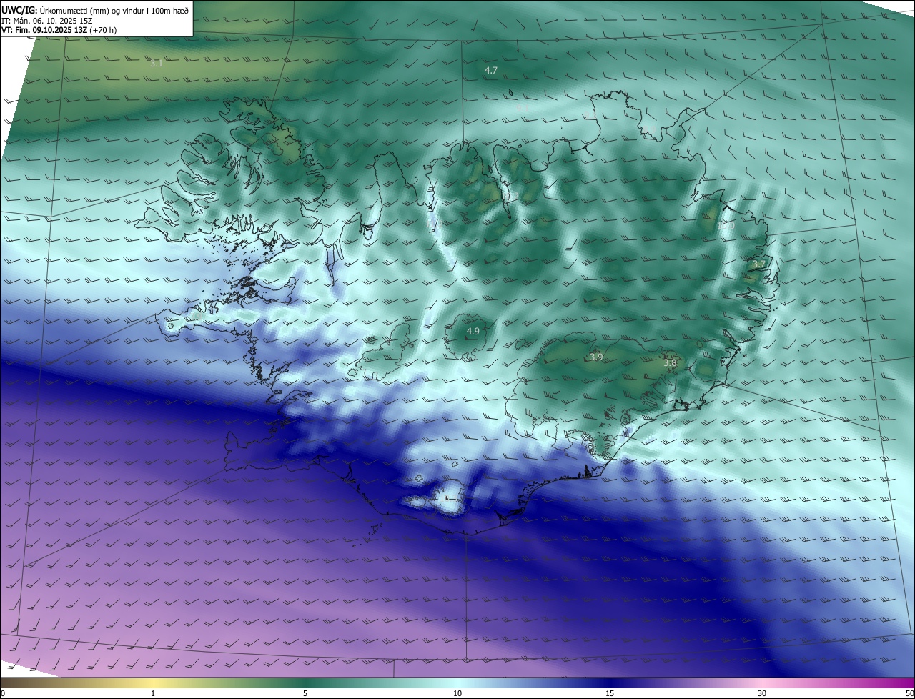Click the '3.1' value label on the map
This screenshot has height=699, width=915.
coord(157,64)
